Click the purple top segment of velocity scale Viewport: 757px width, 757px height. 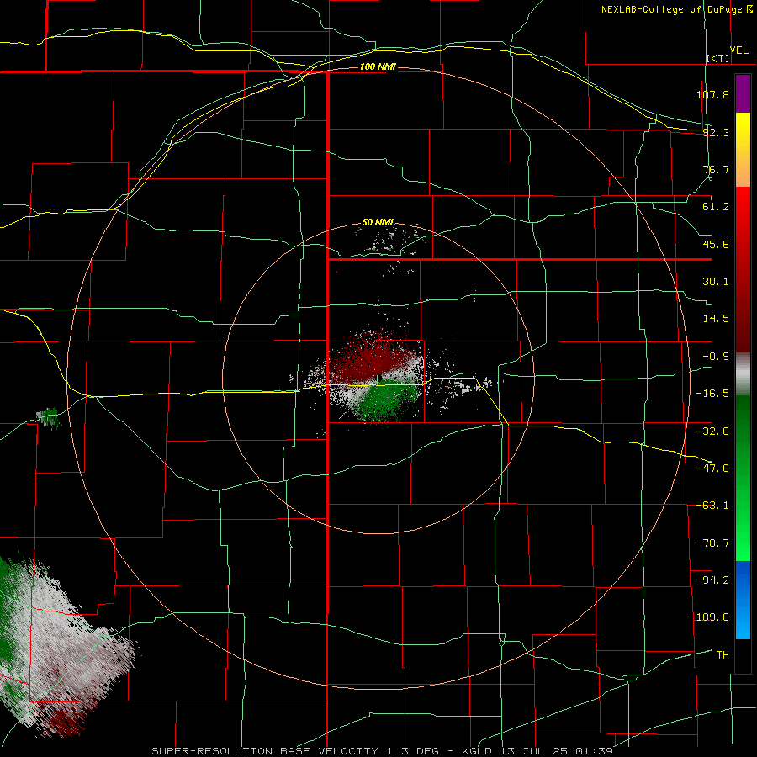pyautogui.click(x=743, y=93)
